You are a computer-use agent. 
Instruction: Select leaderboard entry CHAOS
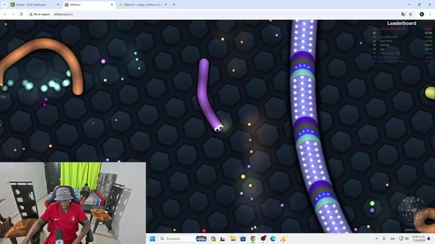[x=384, y=45]
